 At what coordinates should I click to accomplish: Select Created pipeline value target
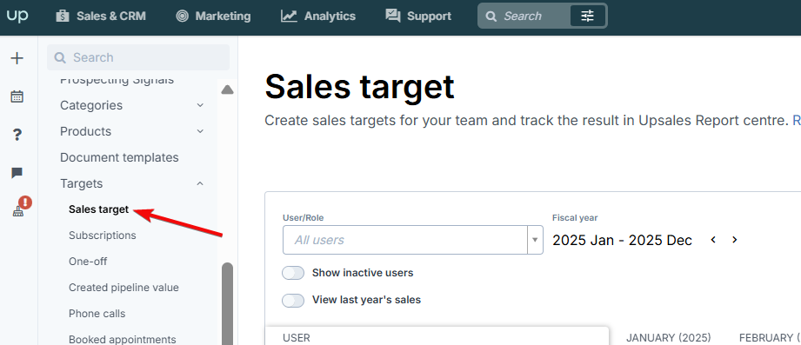point(123,288)
